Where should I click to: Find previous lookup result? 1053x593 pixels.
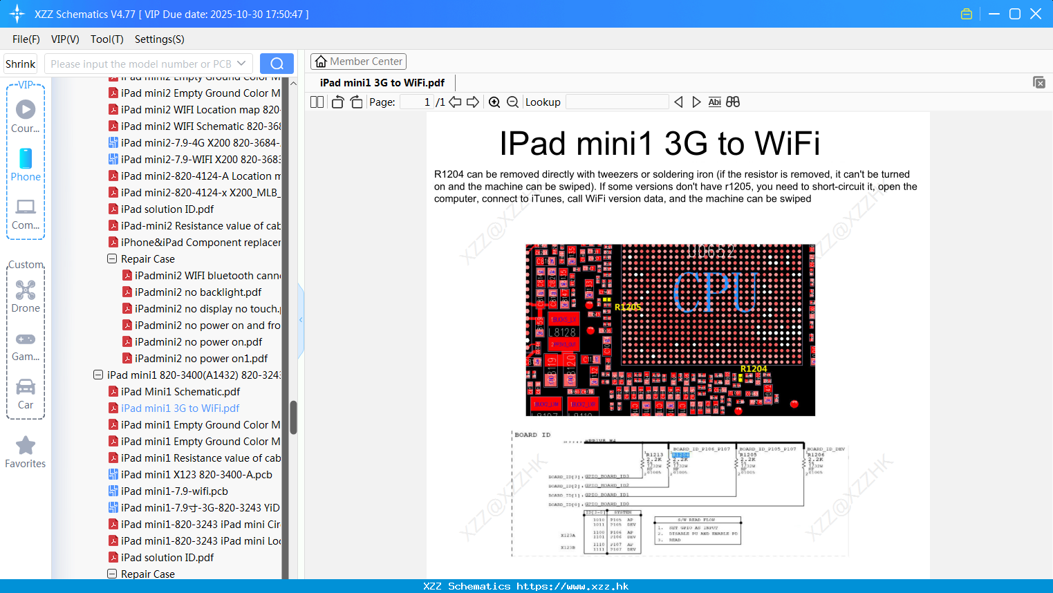pyautogui.click(x=678, y=102)
